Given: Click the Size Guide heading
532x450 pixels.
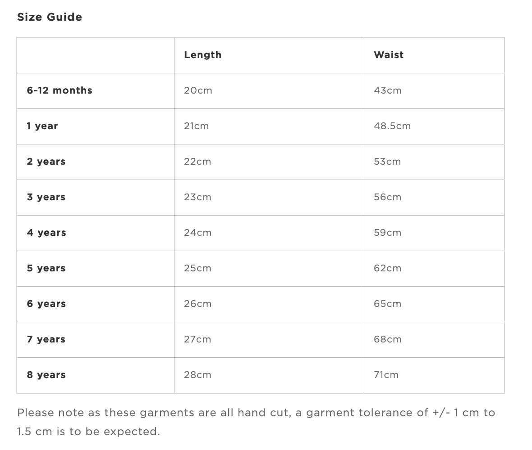Looking at the screenshot, I should [50, 17].
